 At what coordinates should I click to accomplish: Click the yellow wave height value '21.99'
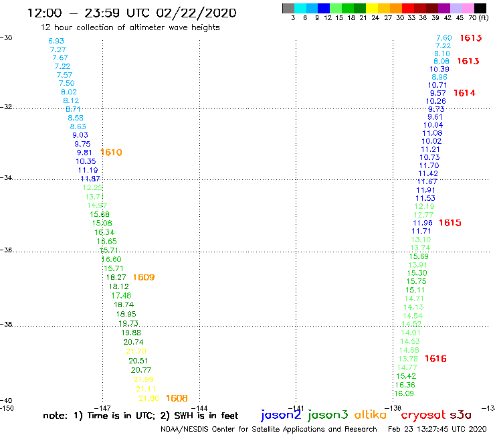pyautogui.click(x=143, y=379)
